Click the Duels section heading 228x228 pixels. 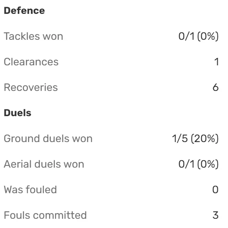tap(17, 113)
